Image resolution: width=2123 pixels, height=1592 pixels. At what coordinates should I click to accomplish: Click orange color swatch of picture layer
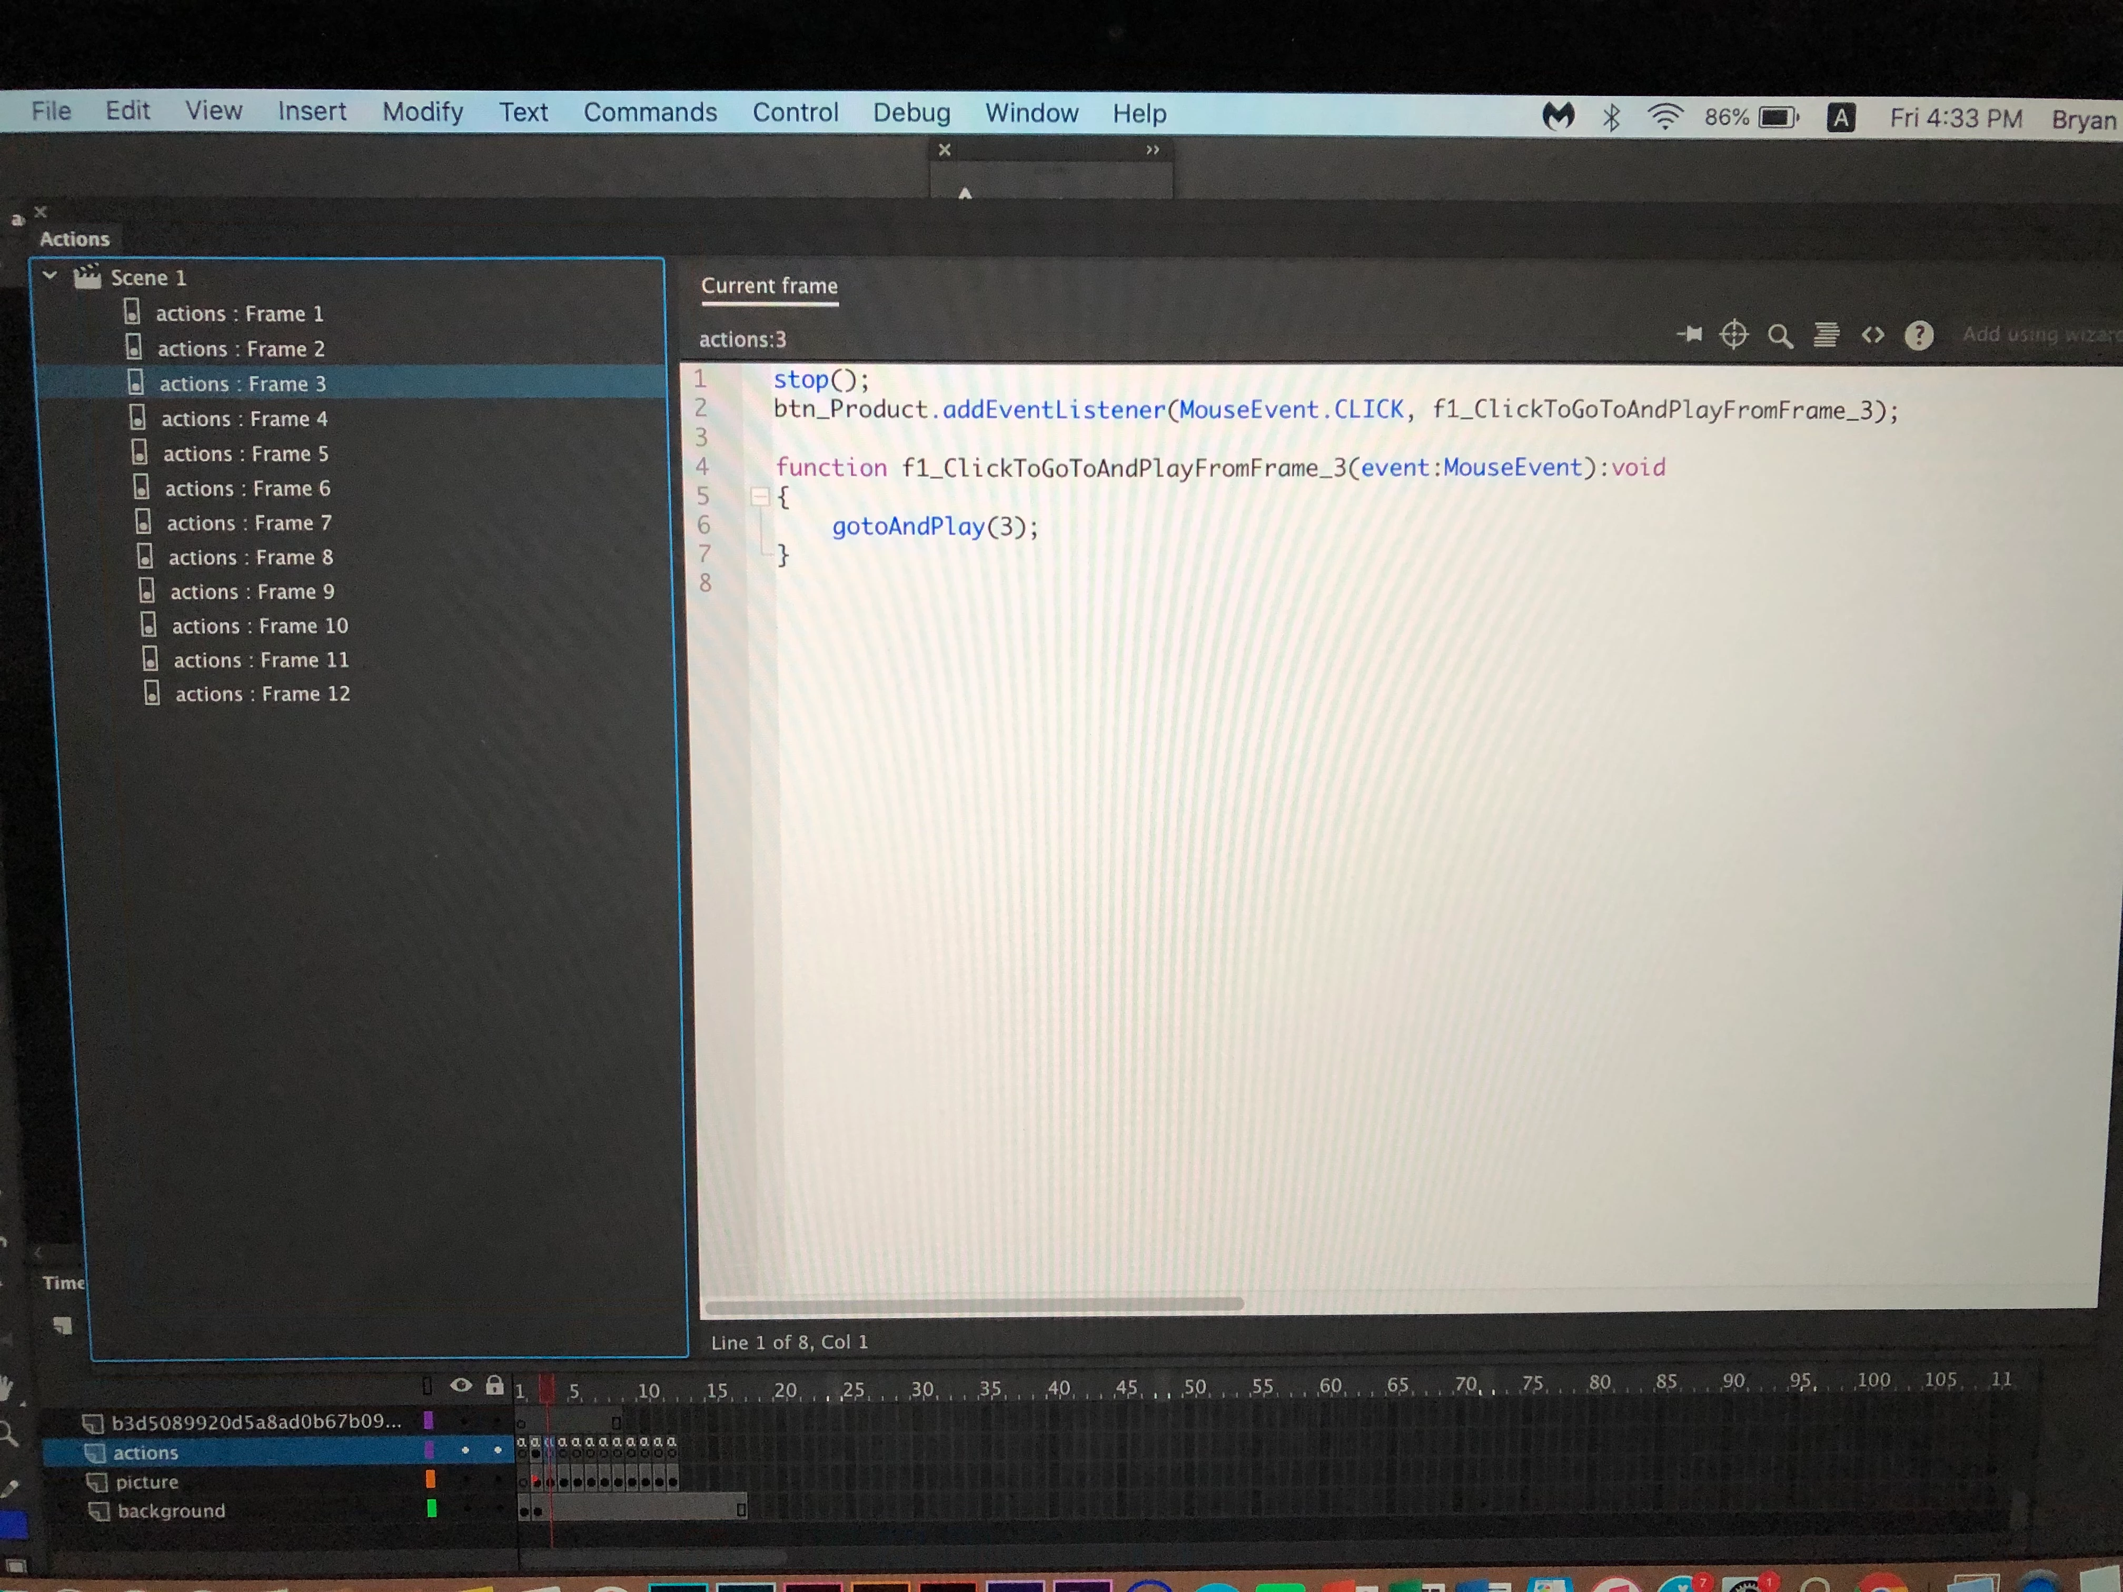(431, 1480)
